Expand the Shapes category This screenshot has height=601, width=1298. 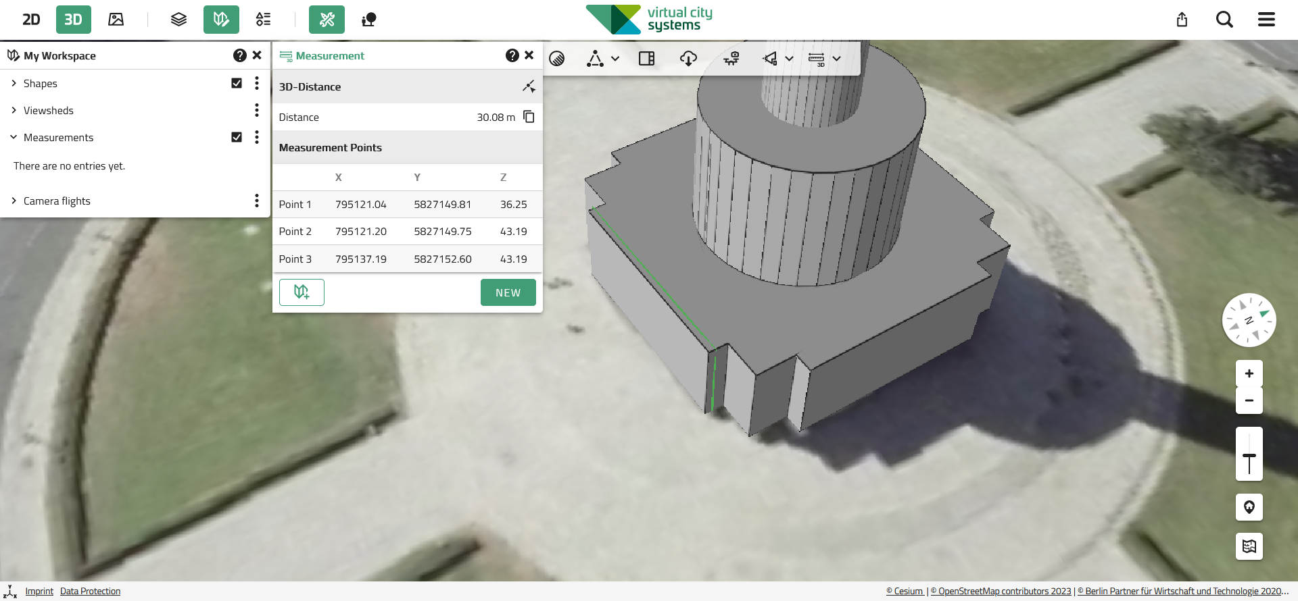tap(14, 83)
